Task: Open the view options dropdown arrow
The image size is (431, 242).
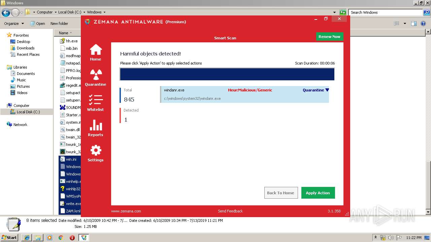Action: pos(405,24)
